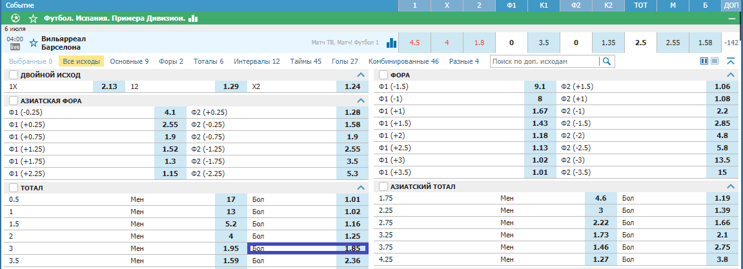Bet on Villarreal win at 4.5

click(414, 43)
